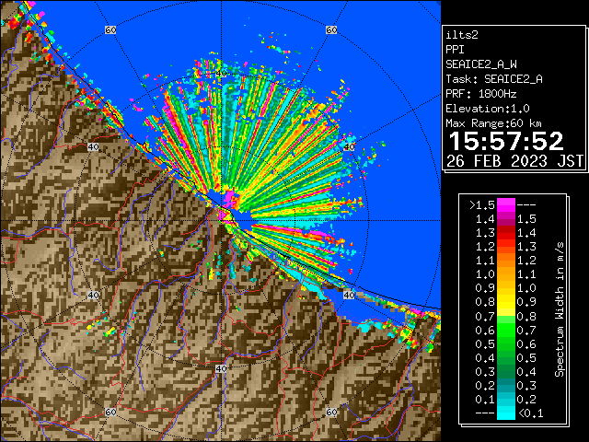Click the magenta swatch atop the legend

(506, 204)
